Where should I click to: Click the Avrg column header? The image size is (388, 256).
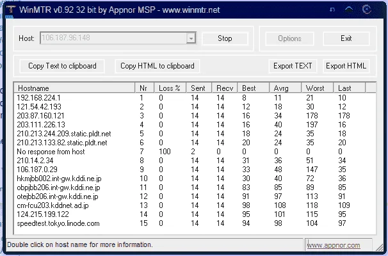(286, 88)
